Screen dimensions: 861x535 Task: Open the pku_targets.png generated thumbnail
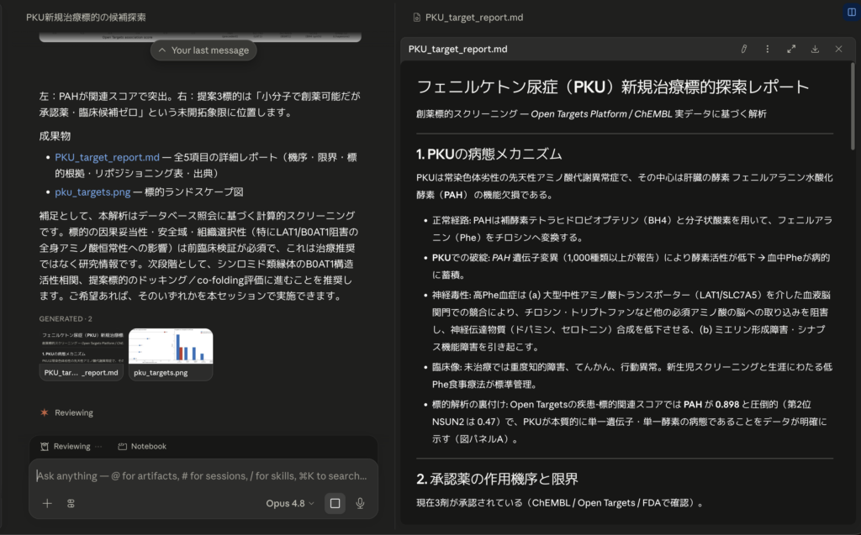tap(171, 354)
